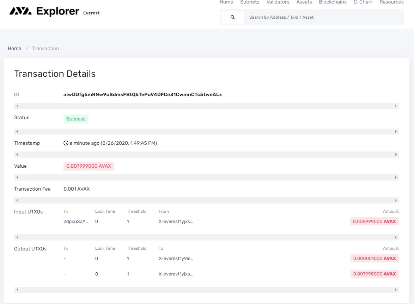
Task: Select the transaction ID text
Action: (x=142, y=94)
